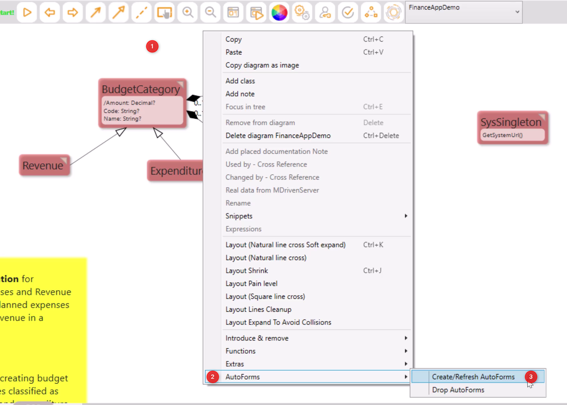
Task: Select Delete diagram FinanceAppDemo
Action: [308, 136]
